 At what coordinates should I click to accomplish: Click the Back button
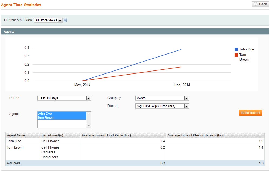click(260, 4)
